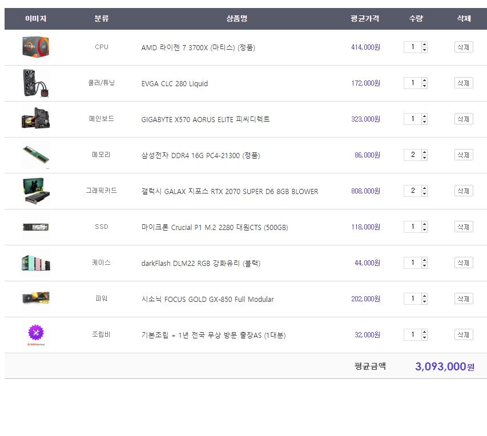Select the 평균금액 total label
This screenshot has width=487, height=436.
(370, 366)
